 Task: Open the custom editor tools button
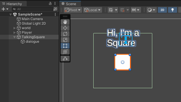tap(65, 58)
